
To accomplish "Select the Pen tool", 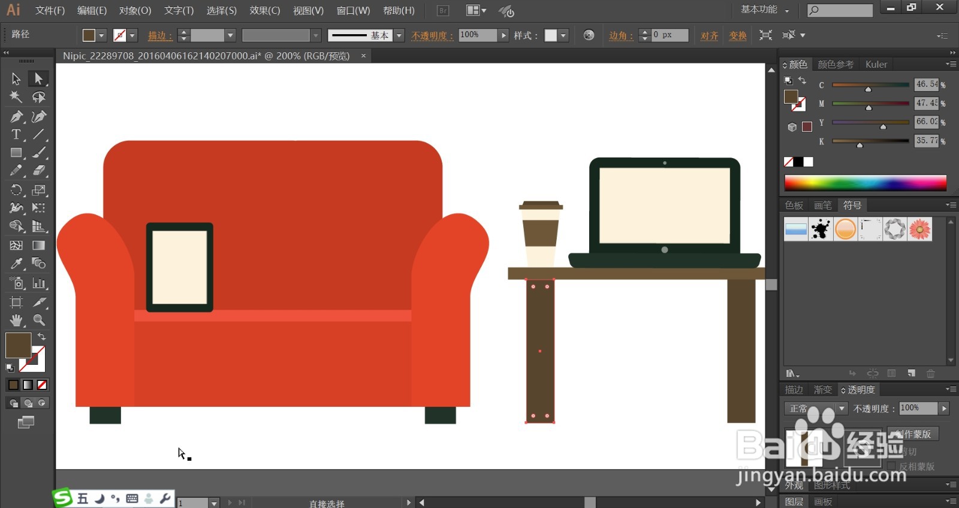I will click(x=16, y=116).
